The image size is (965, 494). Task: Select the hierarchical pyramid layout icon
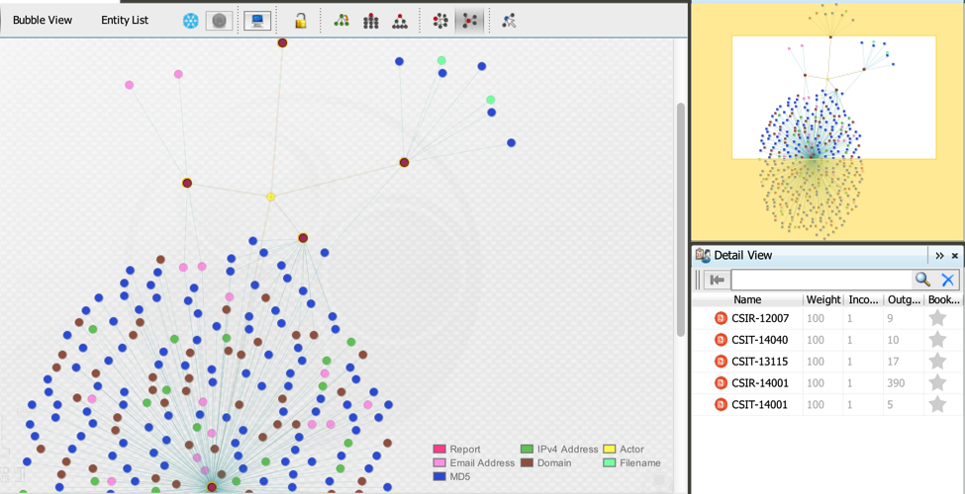[400, 21]
